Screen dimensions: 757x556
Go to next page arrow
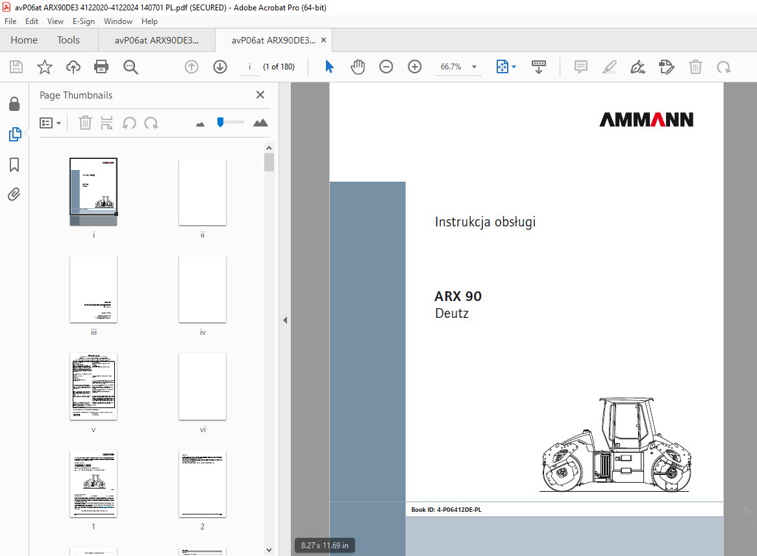pos(220,67)
